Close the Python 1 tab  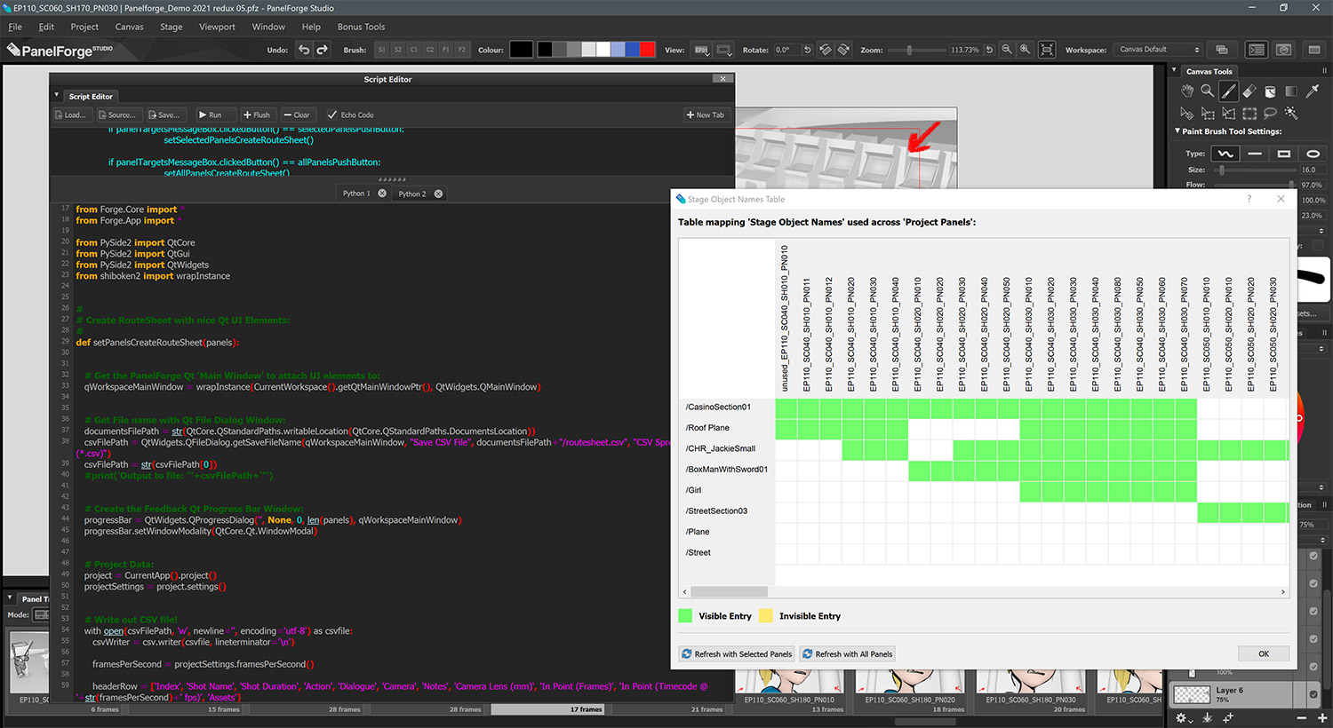[x=382, y=194]
